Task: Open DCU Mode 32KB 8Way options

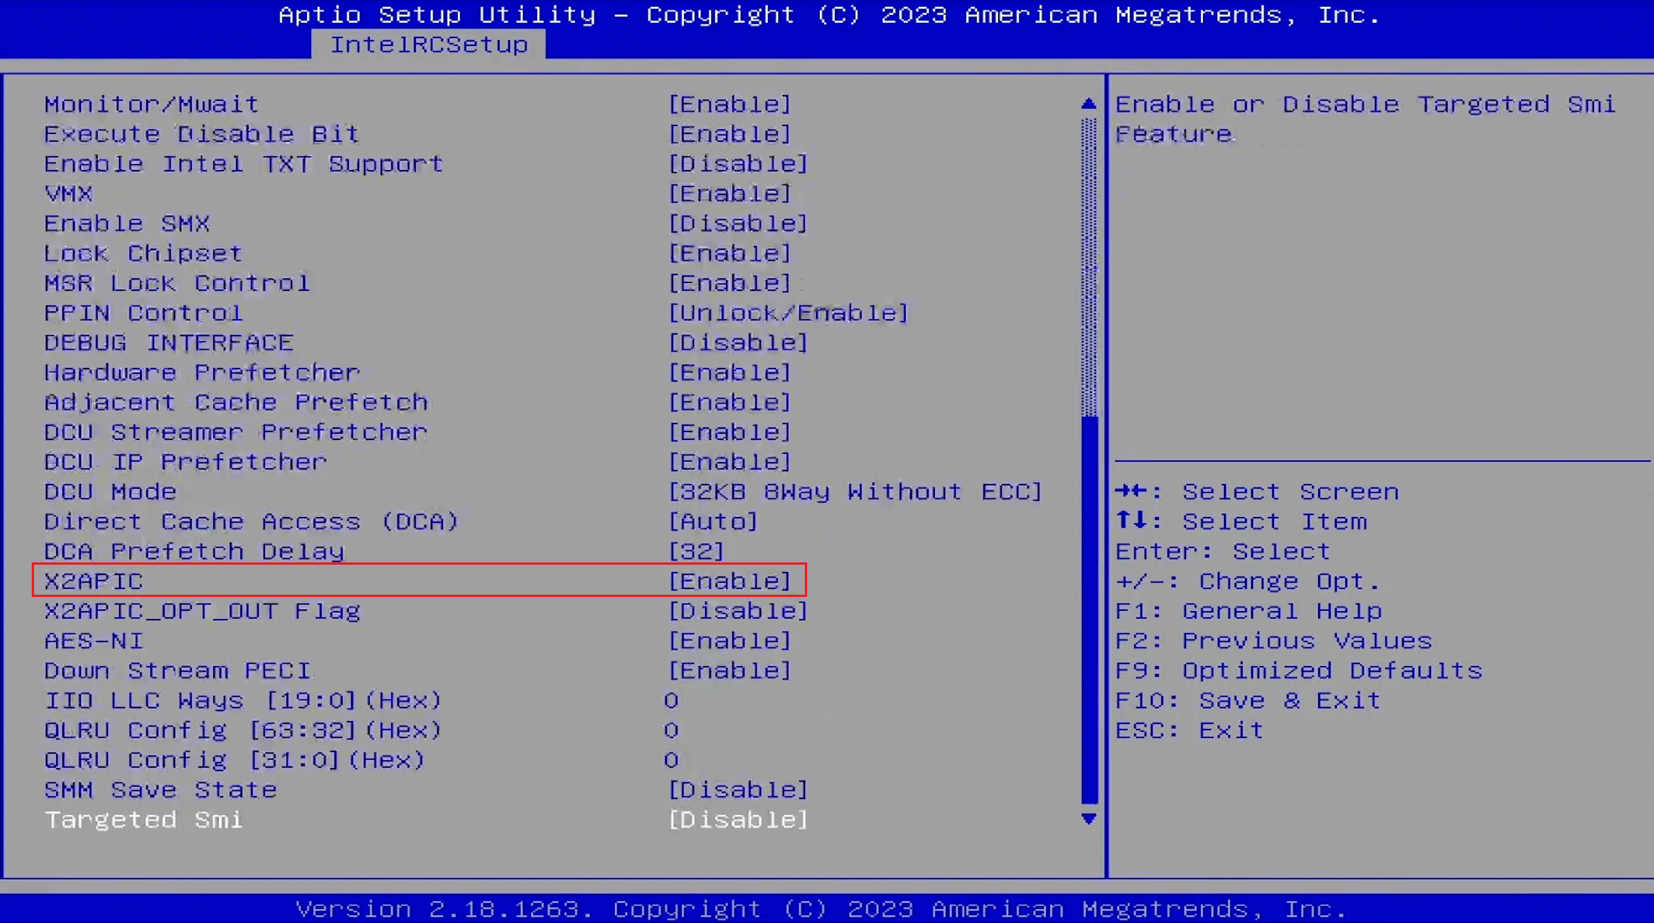Action: click(855, 492)
